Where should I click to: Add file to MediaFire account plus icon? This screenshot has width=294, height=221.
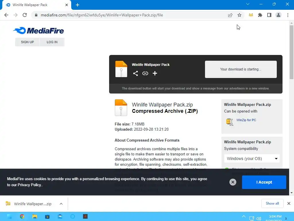(155, 73)
